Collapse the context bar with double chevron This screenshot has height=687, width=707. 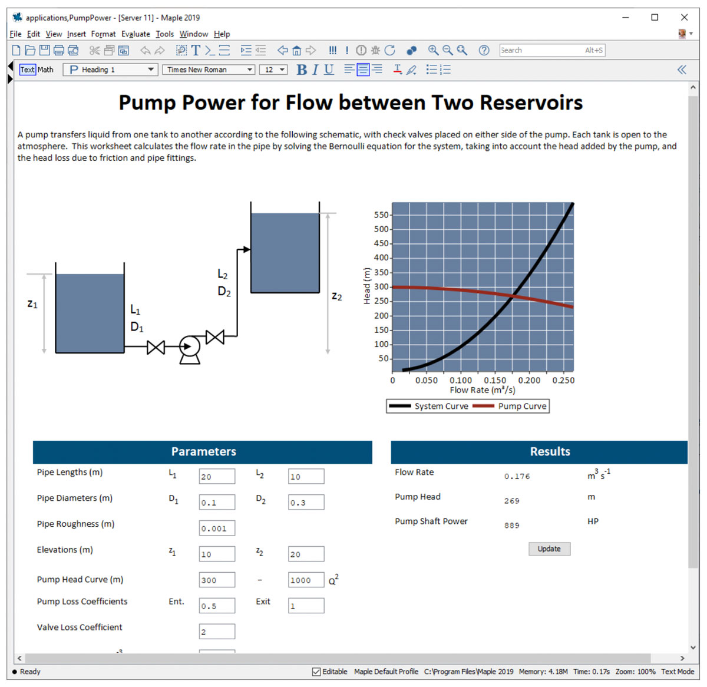point(682,70)
